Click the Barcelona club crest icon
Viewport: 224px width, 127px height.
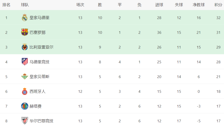pyautogui.click(x=25, y=32)
